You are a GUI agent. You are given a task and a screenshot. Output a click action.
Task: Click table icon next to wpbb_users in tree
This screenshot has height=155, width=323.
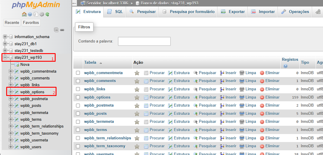[17, 147]
